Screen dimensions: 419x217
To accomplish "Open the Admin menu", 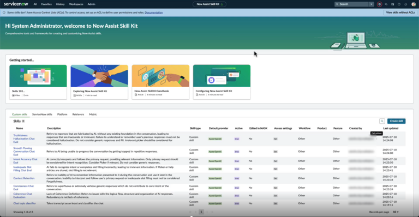I will 91,4.
